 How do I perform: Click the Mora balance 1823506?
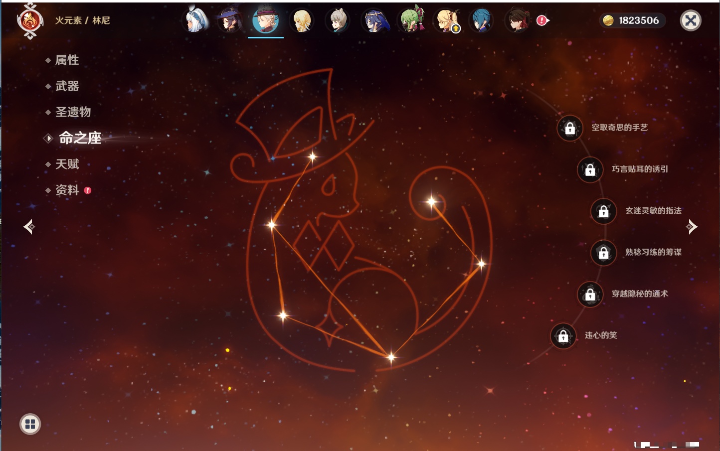click(639, 20)
